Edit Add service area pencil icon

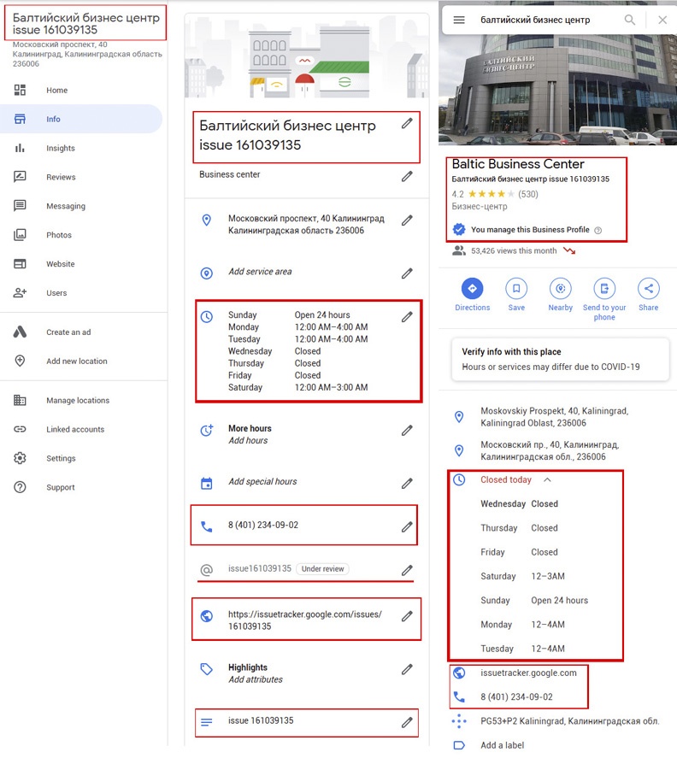tap(407, 273)
